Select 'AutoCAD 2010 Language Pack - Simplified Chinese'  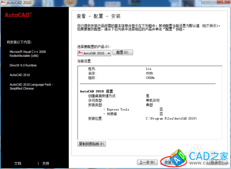(x=31, y=86)
